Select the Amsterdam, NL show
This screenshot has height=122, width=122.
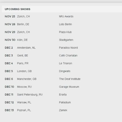26,48
